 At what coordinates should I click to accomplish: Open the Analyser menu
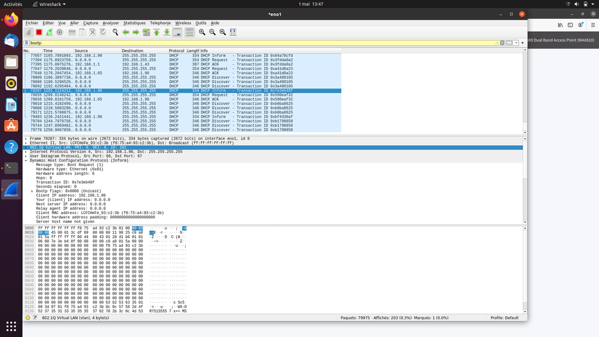tap(110, 23)
